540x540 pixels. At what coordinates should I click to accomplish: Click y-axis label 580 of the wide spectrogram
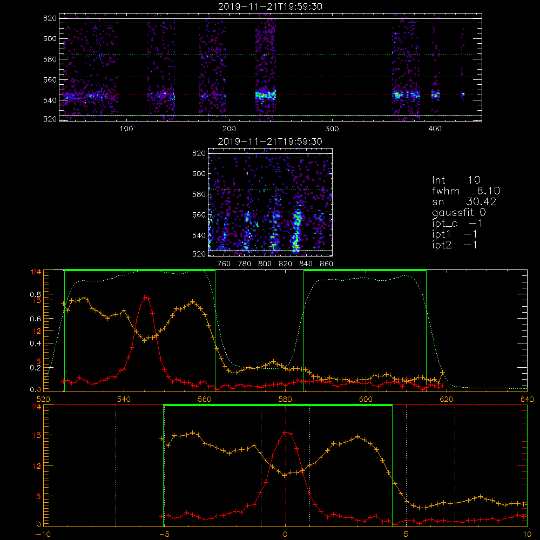(50, 59)
